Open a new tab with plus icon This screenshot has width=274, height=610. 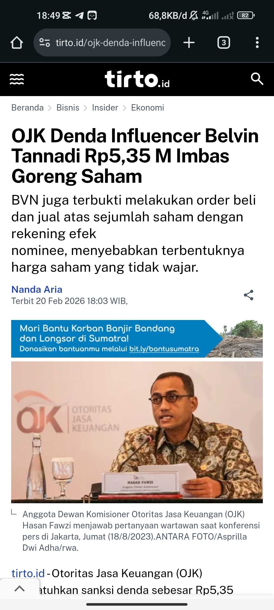pos(189,42)
